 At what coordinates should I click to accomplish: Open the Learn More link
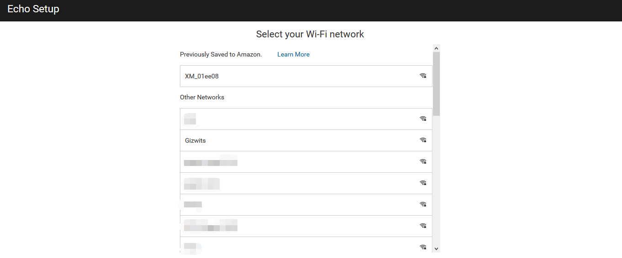tap(293, 54)
